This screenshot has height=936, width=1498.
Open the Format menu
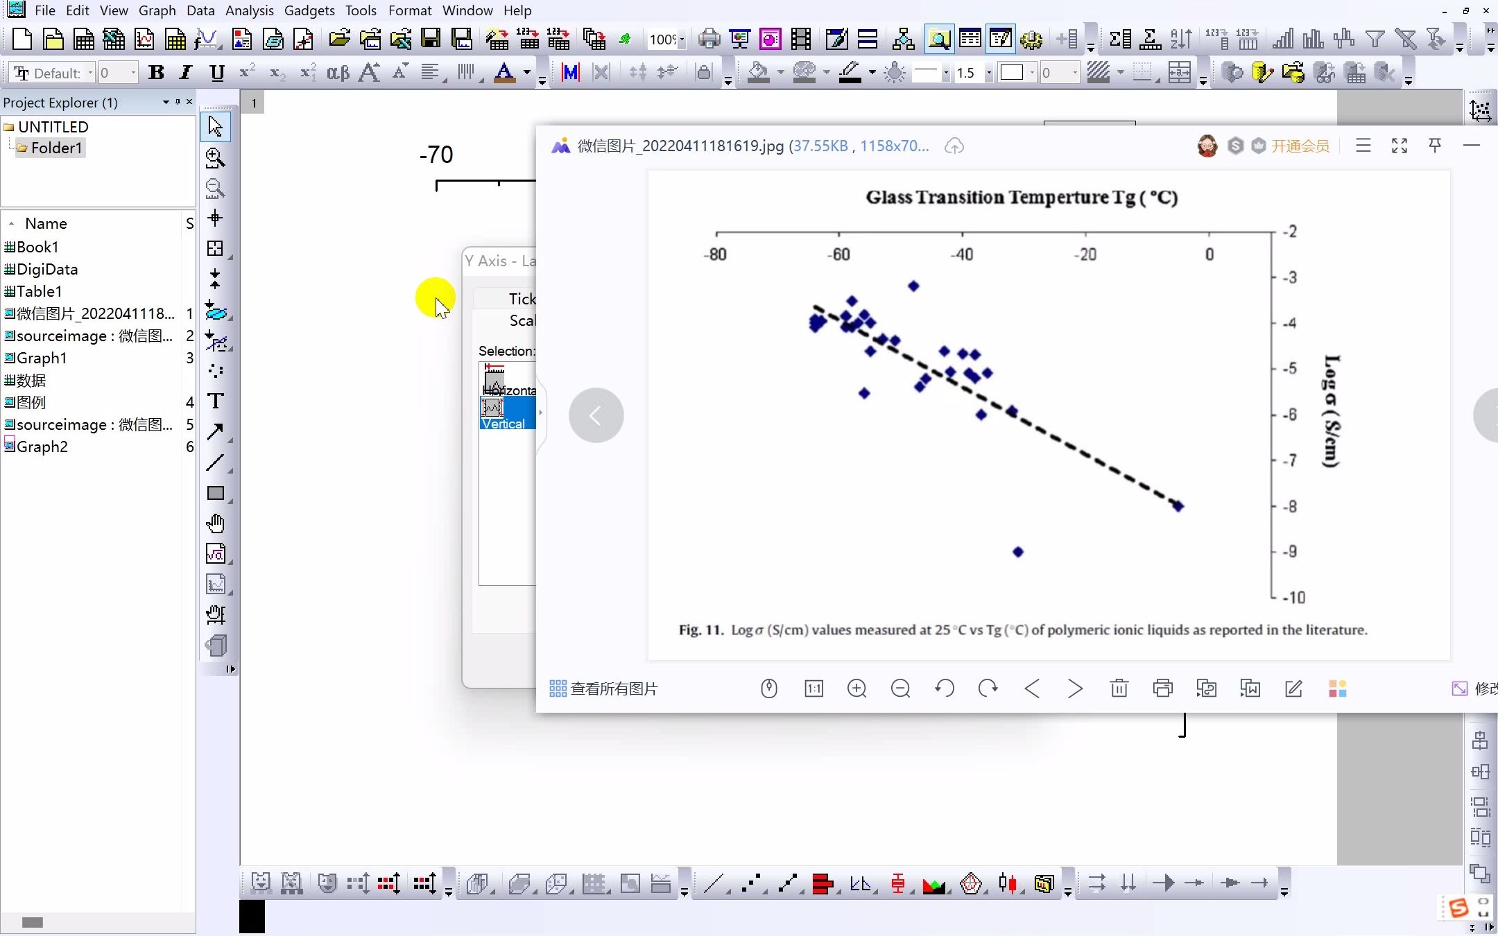(410, 10)
